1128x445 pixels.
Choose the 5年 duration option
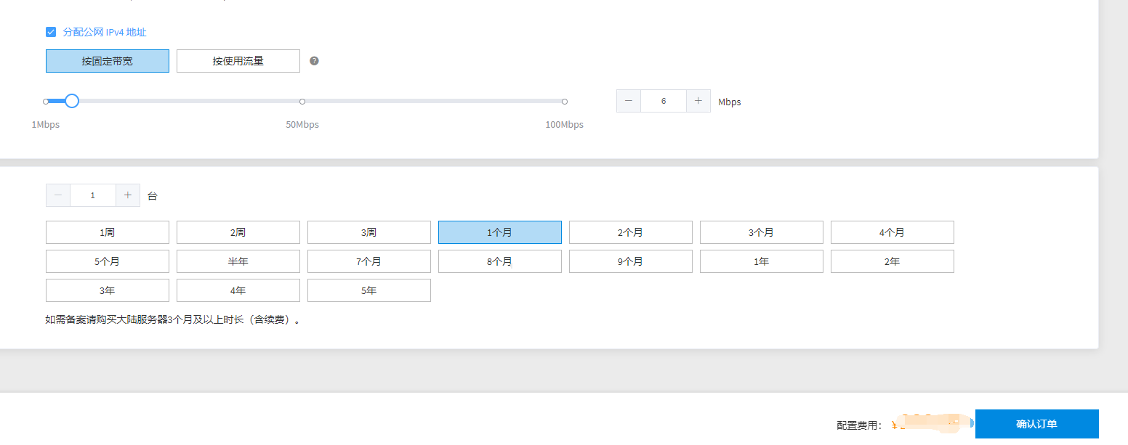[369, 290]
